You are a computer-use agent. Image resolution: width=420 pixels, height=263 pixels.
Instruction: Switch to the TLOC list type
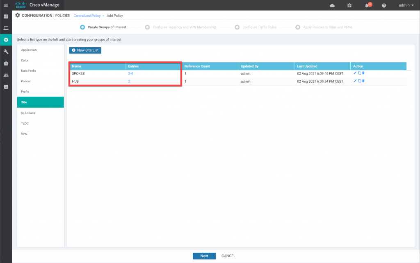[25, 123]
